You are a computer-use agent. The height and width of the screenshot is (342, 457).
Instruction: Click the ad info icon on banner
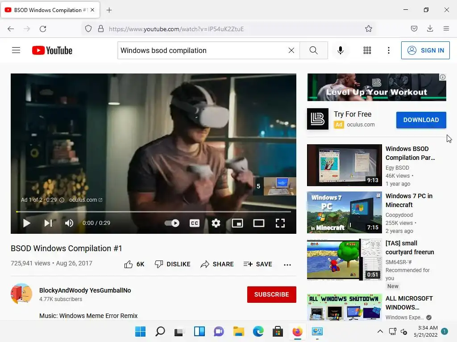coord(443,77)
